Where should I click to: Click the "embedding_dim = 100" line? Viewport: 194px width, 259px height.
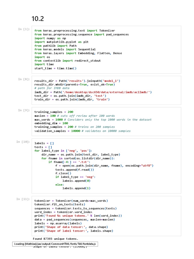pos(51,123)
